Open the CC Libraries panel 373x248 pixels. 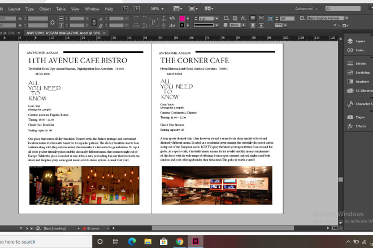(x=359, y=90)
